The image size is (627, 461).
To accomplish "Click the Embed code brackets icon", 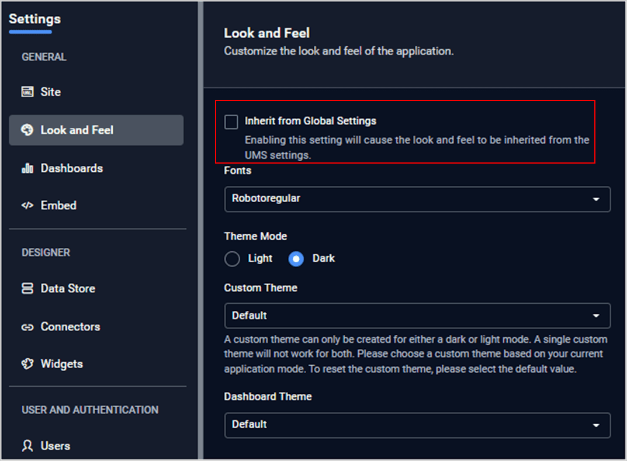I will tap(27, 206).
